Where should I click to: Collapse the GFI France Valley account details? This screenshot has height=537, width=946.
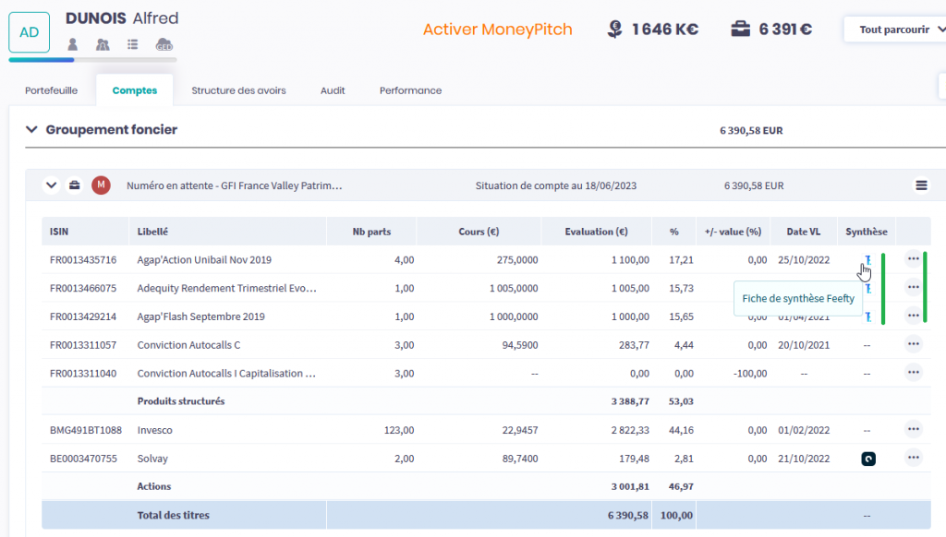(51, 185)
